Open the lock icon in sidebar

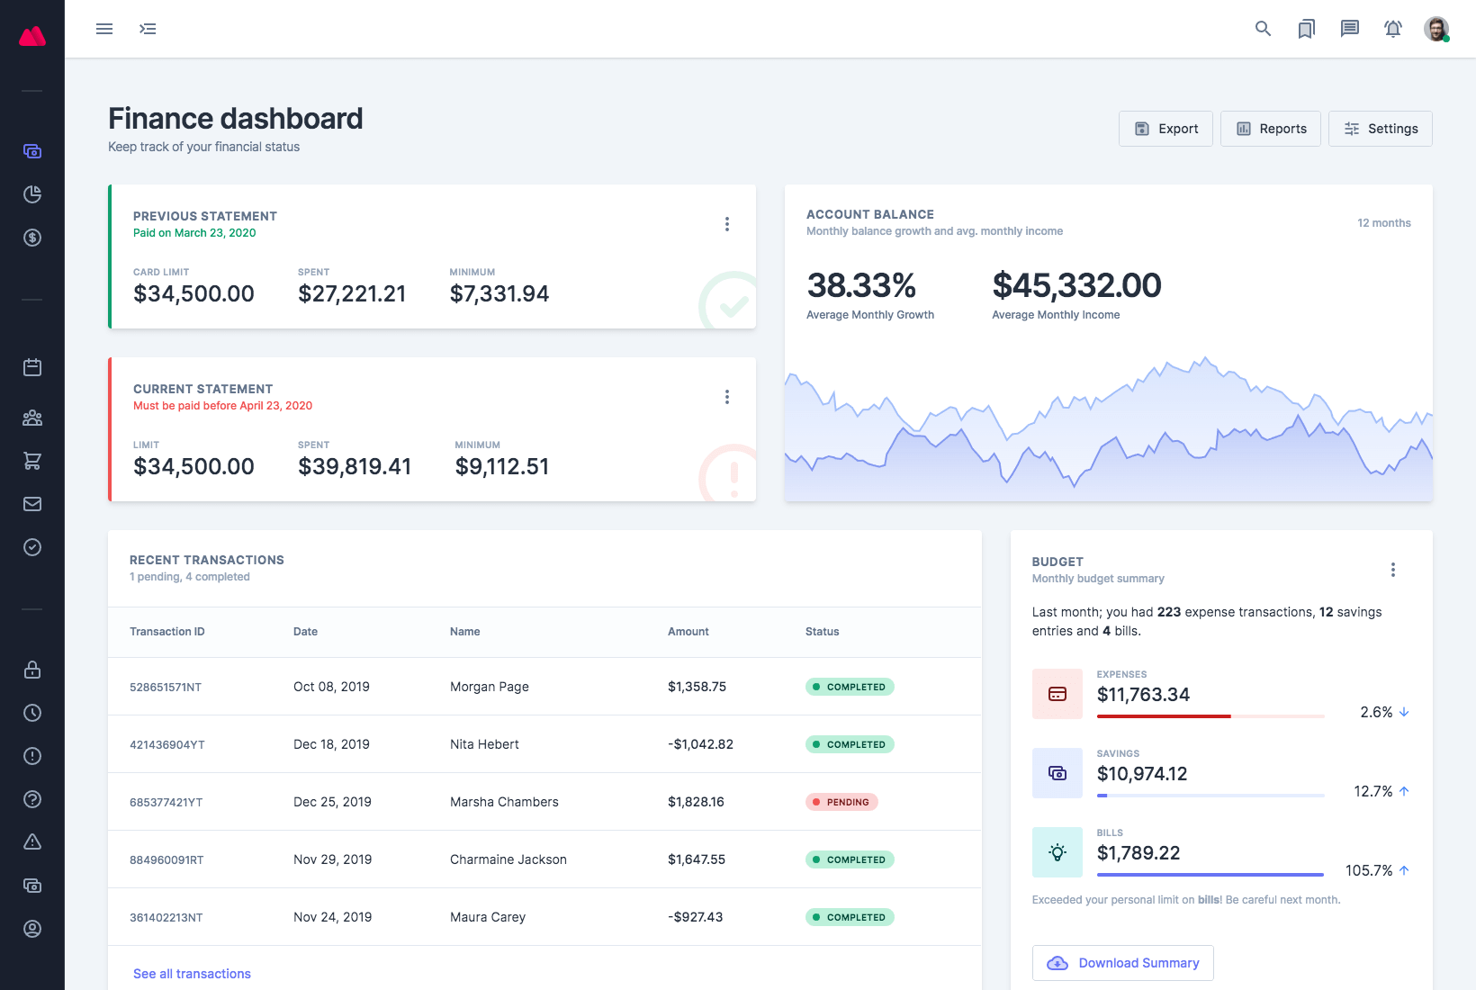[32, 670]
